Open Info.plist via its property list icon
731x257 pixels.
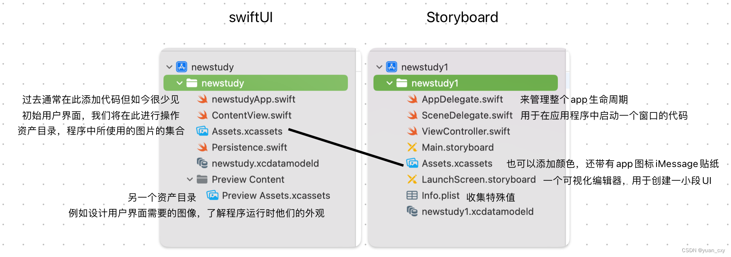(412, 196)
